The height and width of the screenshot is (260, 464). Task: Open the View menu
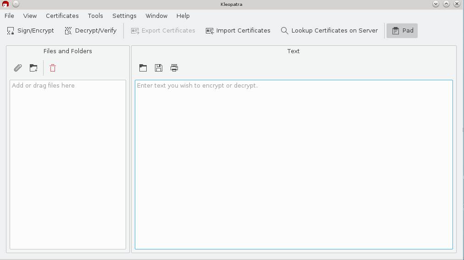(x=30, y=16)
